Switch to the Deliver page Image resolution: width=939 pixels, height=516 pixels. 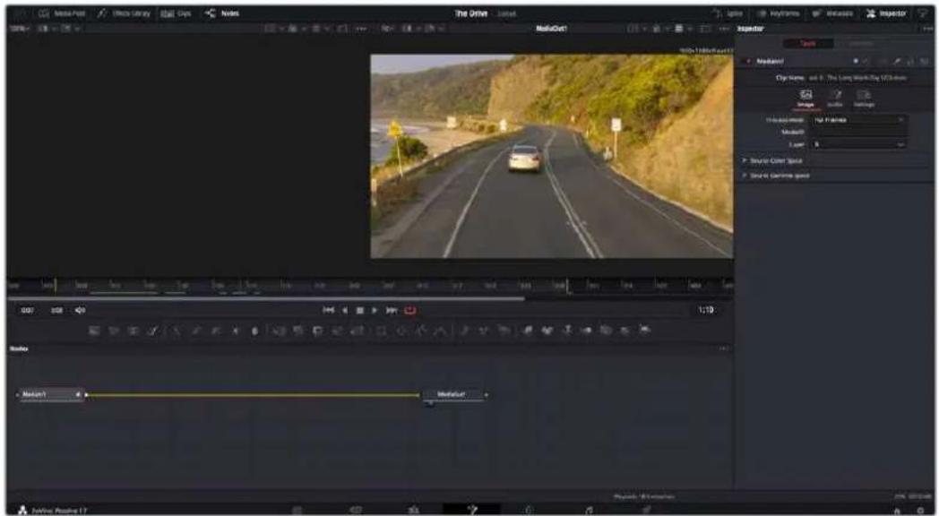647,510
